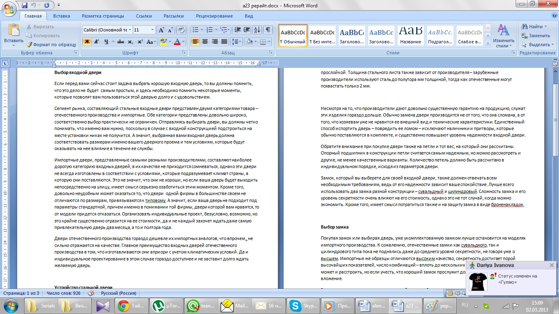Undo the last action
The width and height of the screenshot is (559, 314).
click(x=34, y=5)
